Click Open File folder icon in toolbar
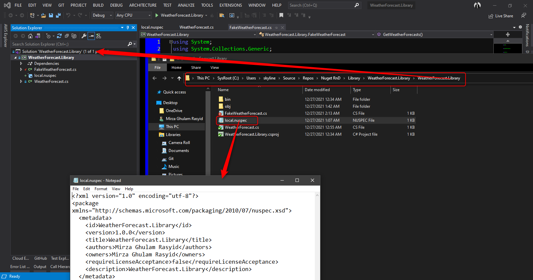 tap(44, 15)
